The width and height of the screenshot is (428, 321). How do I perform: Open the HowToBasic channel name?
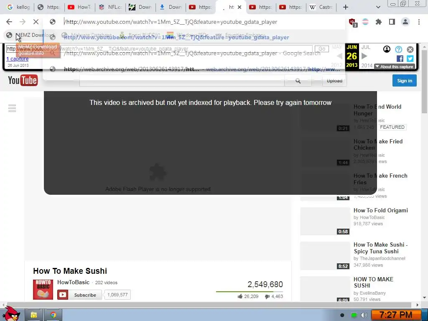(x=73, y=283)
